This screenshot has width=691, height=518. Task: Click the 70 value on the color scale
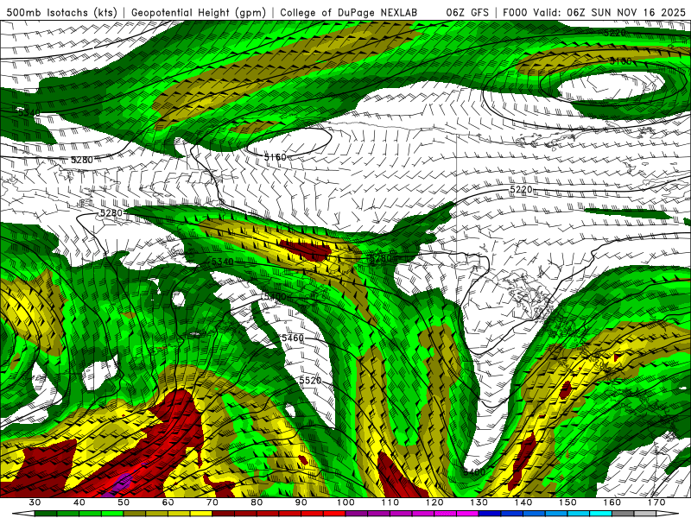click(212, 502)
